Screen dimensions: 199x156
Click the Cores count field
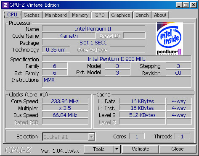click(137, 136)
